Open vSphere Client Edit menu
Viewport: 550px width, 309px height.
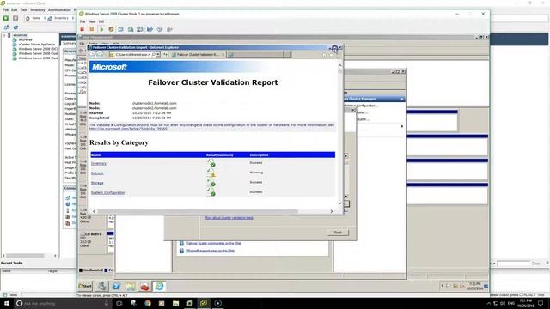(x=14, y=9)
